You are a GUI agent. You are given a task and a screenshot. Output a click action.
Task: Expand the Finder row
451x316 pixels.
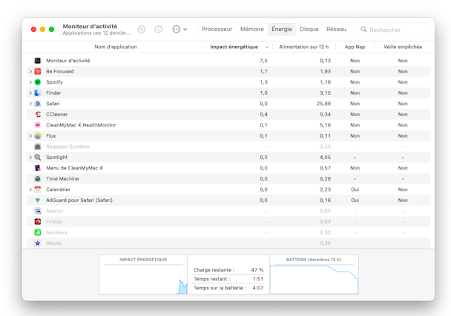pyautogui.click(x=30, y=93)
